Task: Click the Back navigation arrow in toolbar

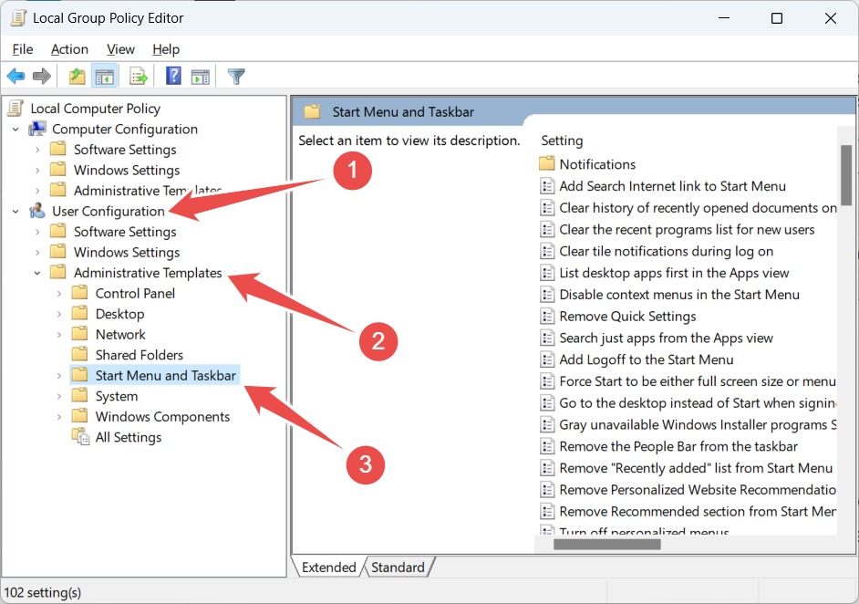Action: click(x=16, y=76)
